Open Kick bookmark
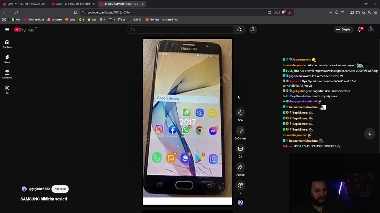Image resolution: width=380 pixels, height=213 pixels. tap(16, 20)
